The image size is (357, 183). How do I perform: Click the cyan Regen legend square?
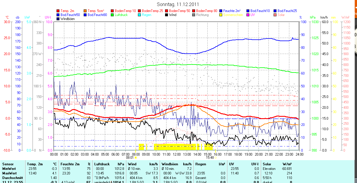[140, 15]
